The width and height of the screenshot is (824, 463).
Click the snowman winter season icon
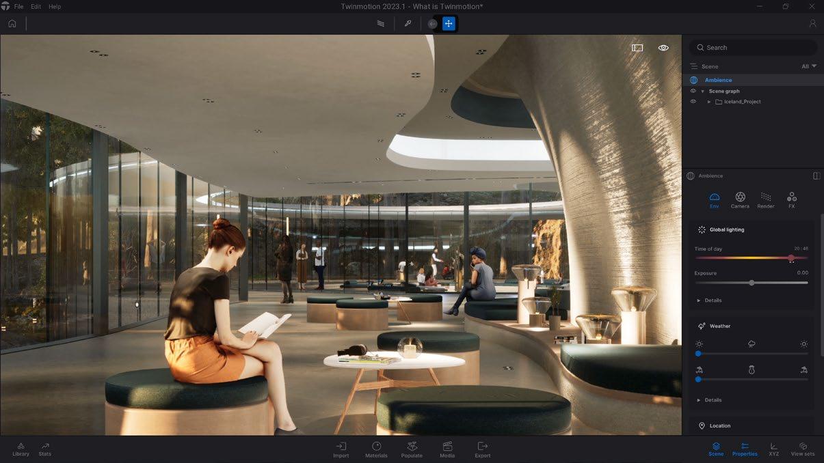[x=752, y=369]
